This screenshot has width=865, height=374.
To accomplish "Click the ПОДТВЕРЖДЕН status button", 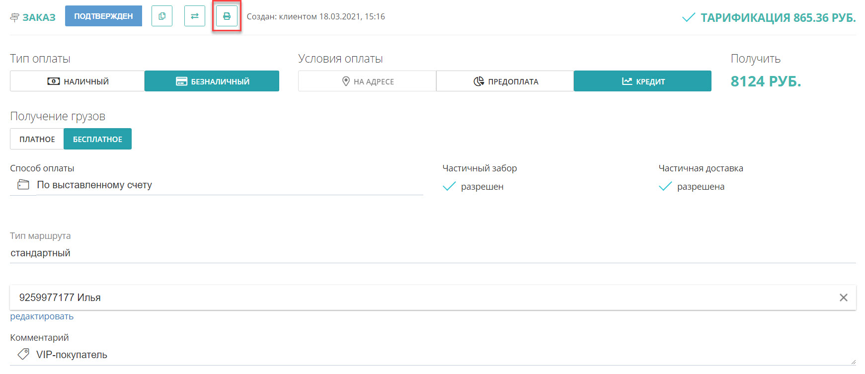I will pyautogui.click(x=103, y=16).
